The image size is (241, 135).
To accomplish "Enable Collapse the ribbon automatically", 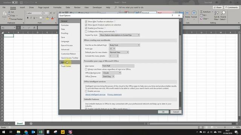I will point(86,31).
